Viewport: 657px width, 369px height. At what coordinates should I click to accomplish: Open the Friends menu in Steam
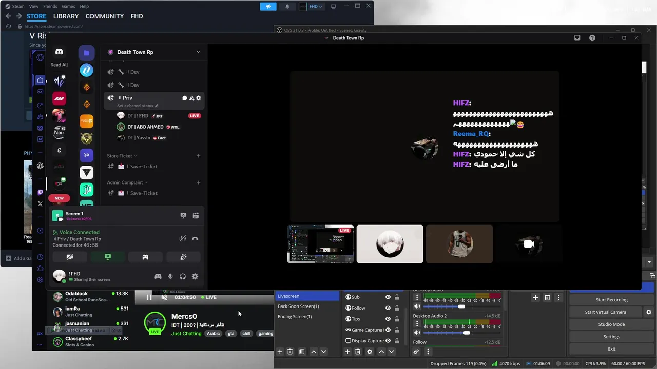(50, 6)
